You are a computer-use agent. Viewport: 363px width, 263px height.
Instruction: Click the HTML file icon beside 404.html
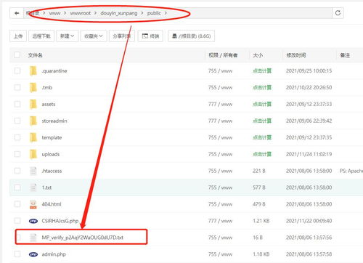[33, 204]
